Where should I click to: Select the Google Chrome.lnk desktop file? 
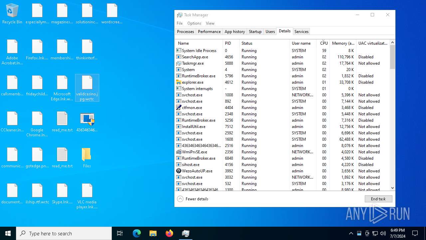(37, 124)
